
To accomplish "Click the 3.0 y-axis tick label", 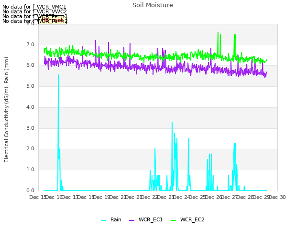I will [x=30, y=128].
